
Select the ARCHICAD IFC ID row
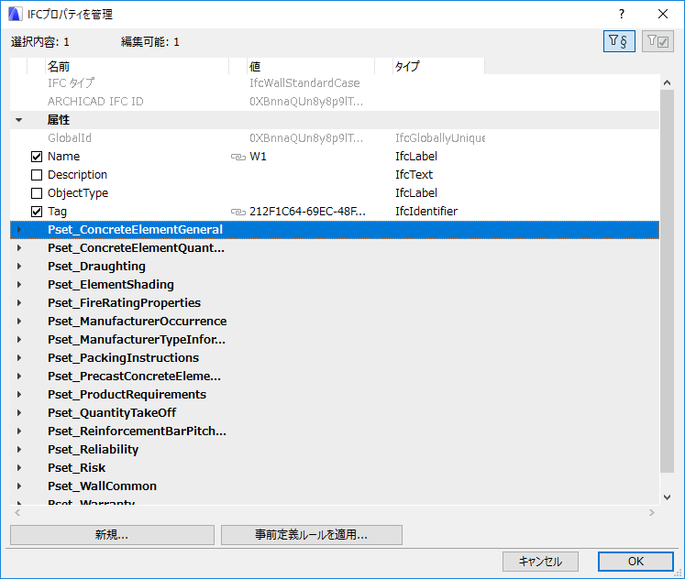[x=335, y=102]
